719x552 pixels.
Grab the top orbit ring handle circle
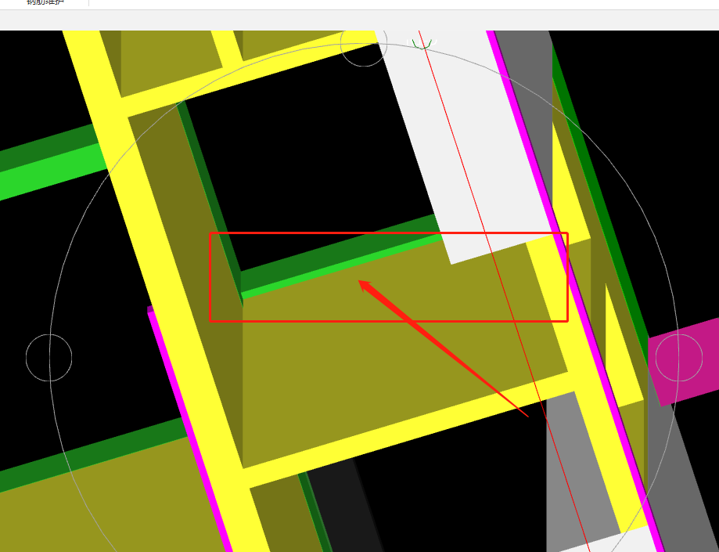pos(364,44)
